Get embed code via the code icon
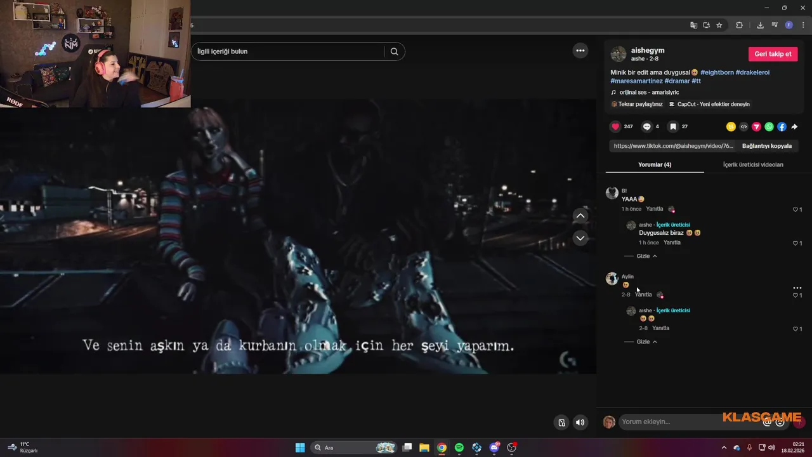 point(743,126)
